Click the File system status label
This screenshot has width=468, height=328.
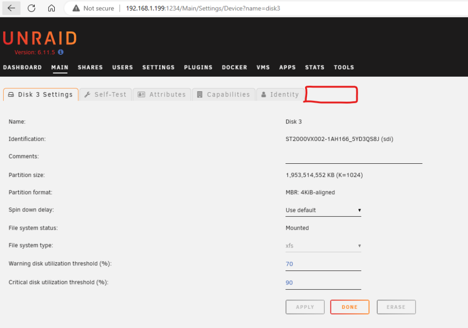tap(33, 228)
